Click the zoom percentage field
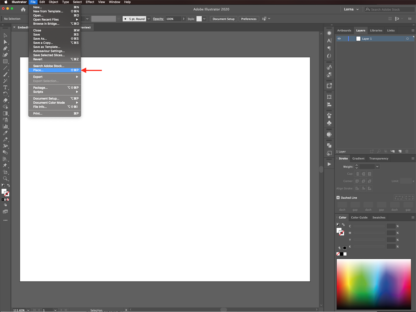The height and width of the screenshot is (312, 416). click(x=19, y=310)
